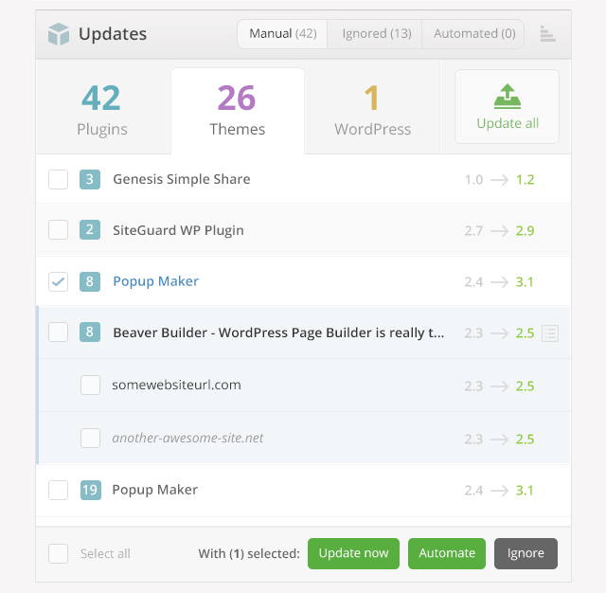Click the badge numbered 3 for Genesis Simple Share
The image size is (606, 593).
pos(90,179)
